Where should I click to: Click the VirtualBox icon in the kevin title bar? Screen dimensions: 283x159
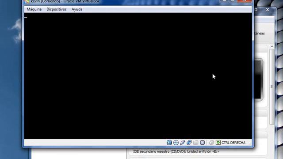pyautogui.click(x=27, y=1)
